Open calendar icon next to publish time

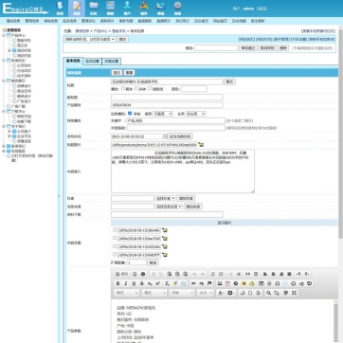[165, 136]
